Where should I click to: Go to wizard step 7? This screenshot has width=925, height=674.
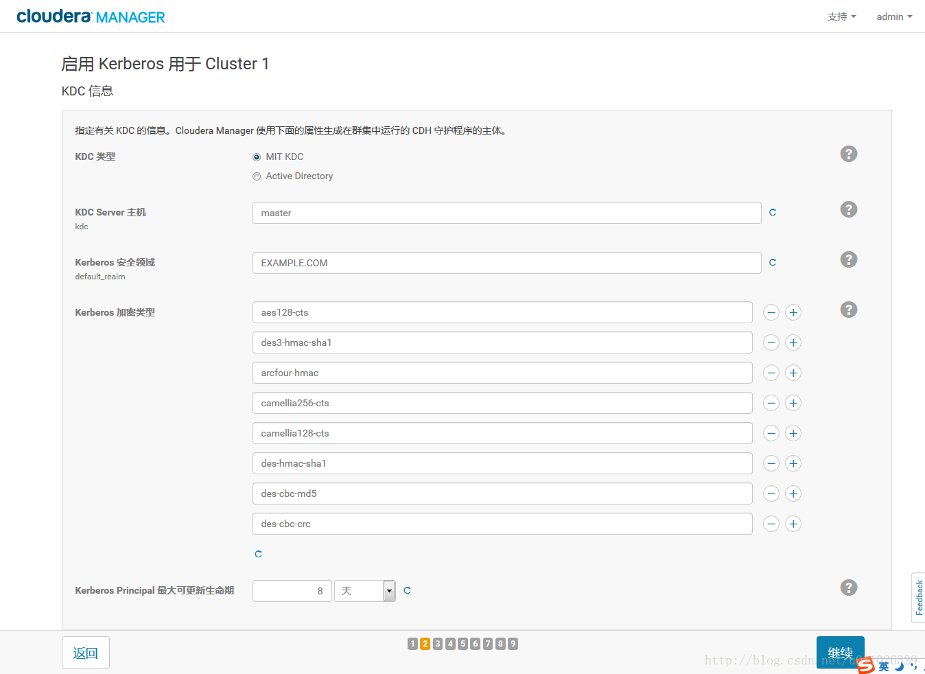(x=488, y=644)
